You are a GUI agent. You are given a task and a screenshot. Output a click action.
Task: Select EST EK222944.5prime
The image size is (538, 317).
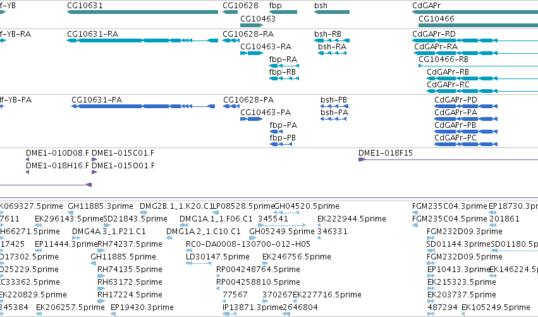pos(320,226)
